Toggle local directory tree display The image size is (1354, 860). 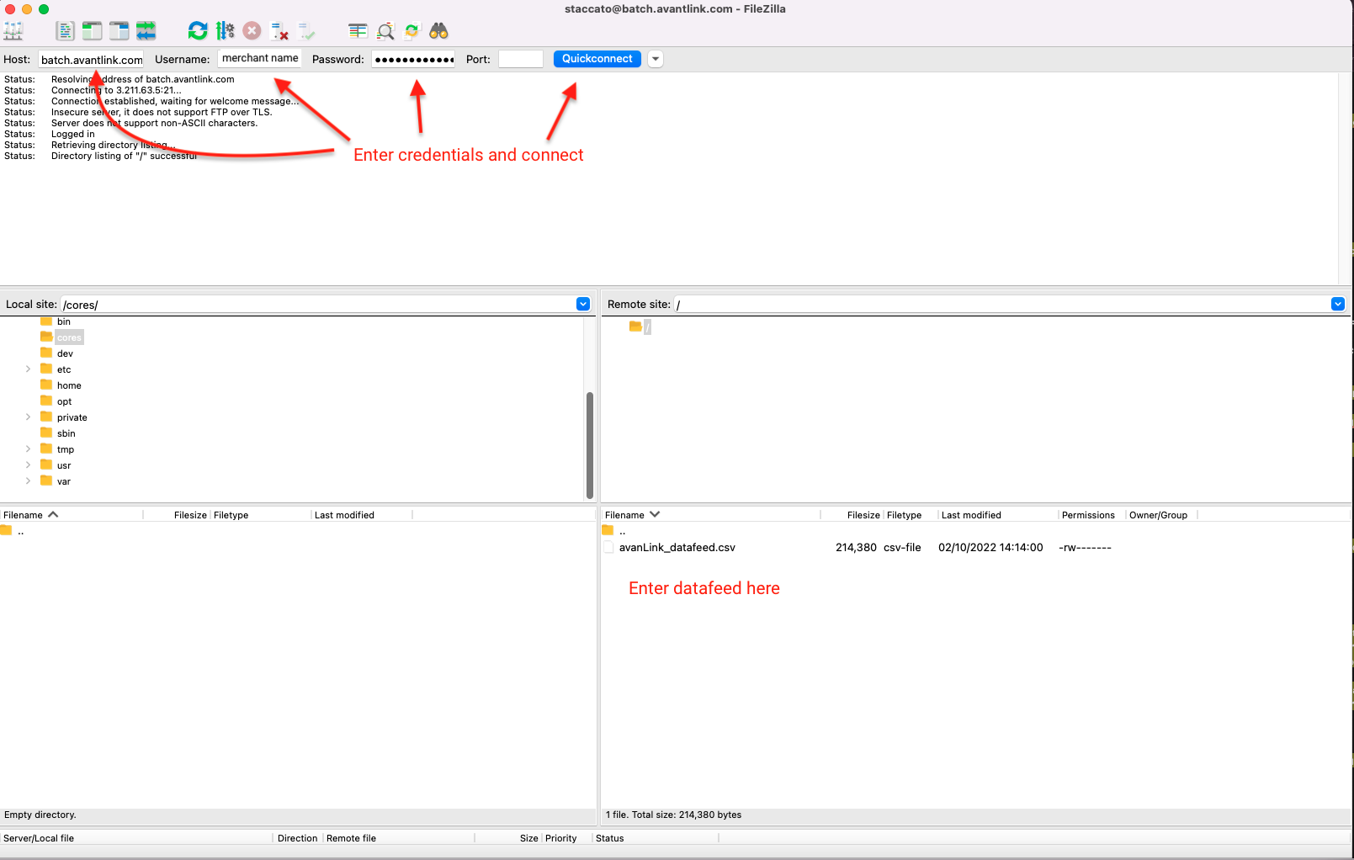point(93,31)
